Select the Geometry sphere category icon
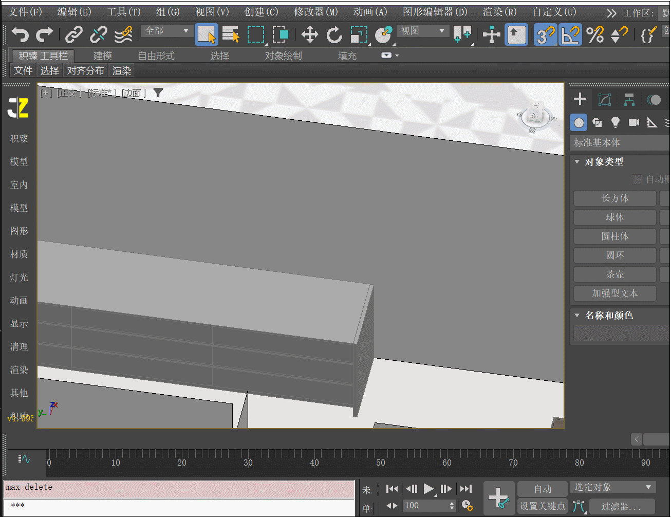The image size is (671, 517). click(579, 122)
